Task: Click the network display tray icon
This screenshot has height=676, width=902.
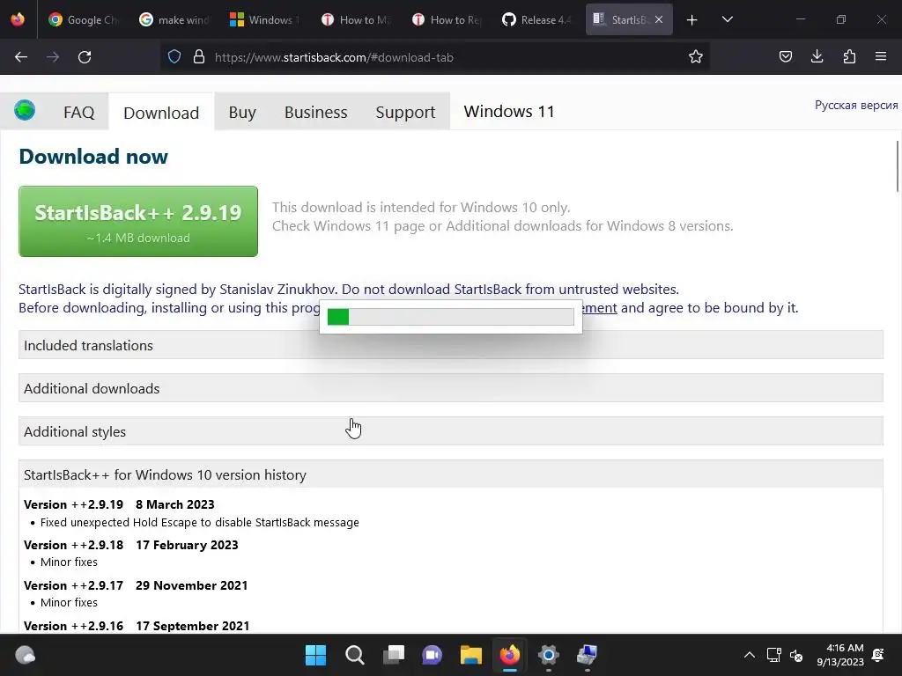Action: 773,655
